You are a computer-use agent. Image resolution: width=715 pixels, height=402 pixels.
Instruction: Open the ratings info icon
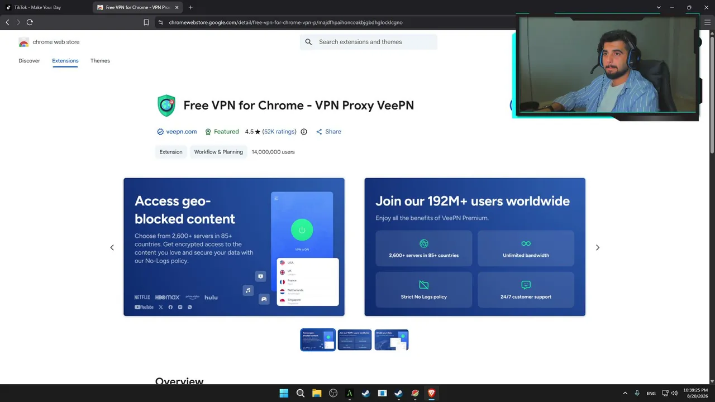click(304, 132)
